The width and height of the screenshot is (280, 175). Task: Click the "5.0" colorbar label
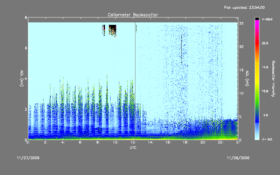click(266, 115)
